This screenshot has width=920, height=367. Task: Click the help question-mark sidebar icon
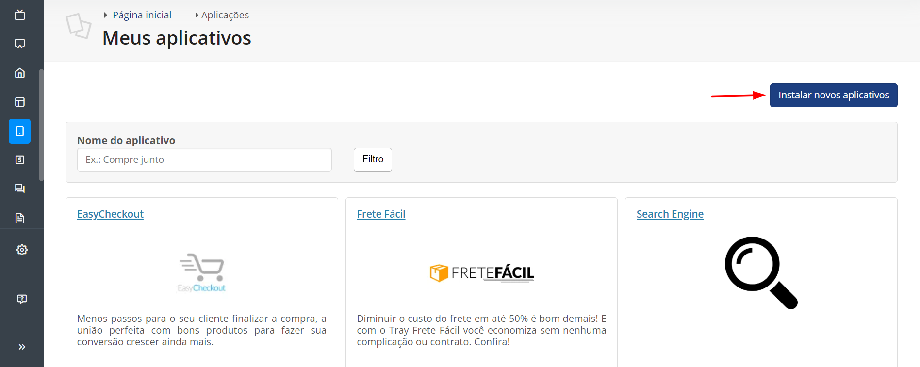click(x=22, y=299)
